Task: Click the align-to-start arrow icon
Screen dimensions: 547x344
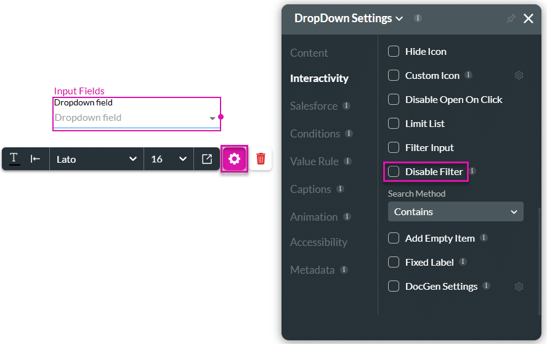Action: pyautogui.click(x=35, y=159)
